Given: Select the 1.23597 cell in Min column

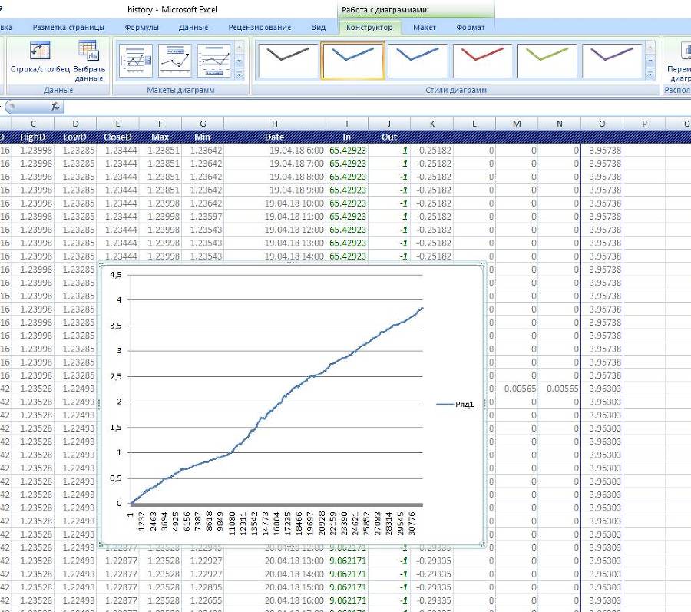Looking at the screenshot, I should [x=203, y=217].
